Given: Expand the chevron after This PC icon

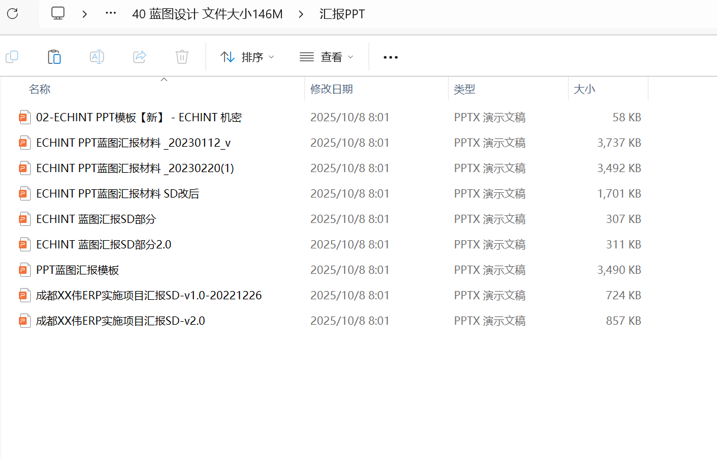Looking at the screenshot, I should coord(85,14).
